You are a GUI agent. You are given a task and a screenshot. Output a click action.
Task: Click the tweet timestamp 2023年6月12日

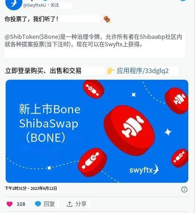[44, 188]
